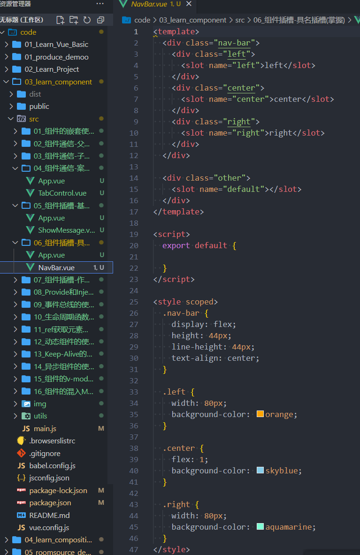This screenshot has width=360, height=555.
Task: Click the 03_learn_component breadcrumb segment
Action: coord(192,20)
